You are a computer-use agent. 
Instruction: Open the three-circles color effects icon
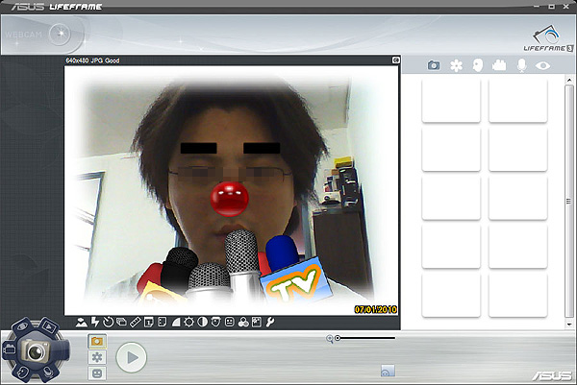(x=243, y=323)
